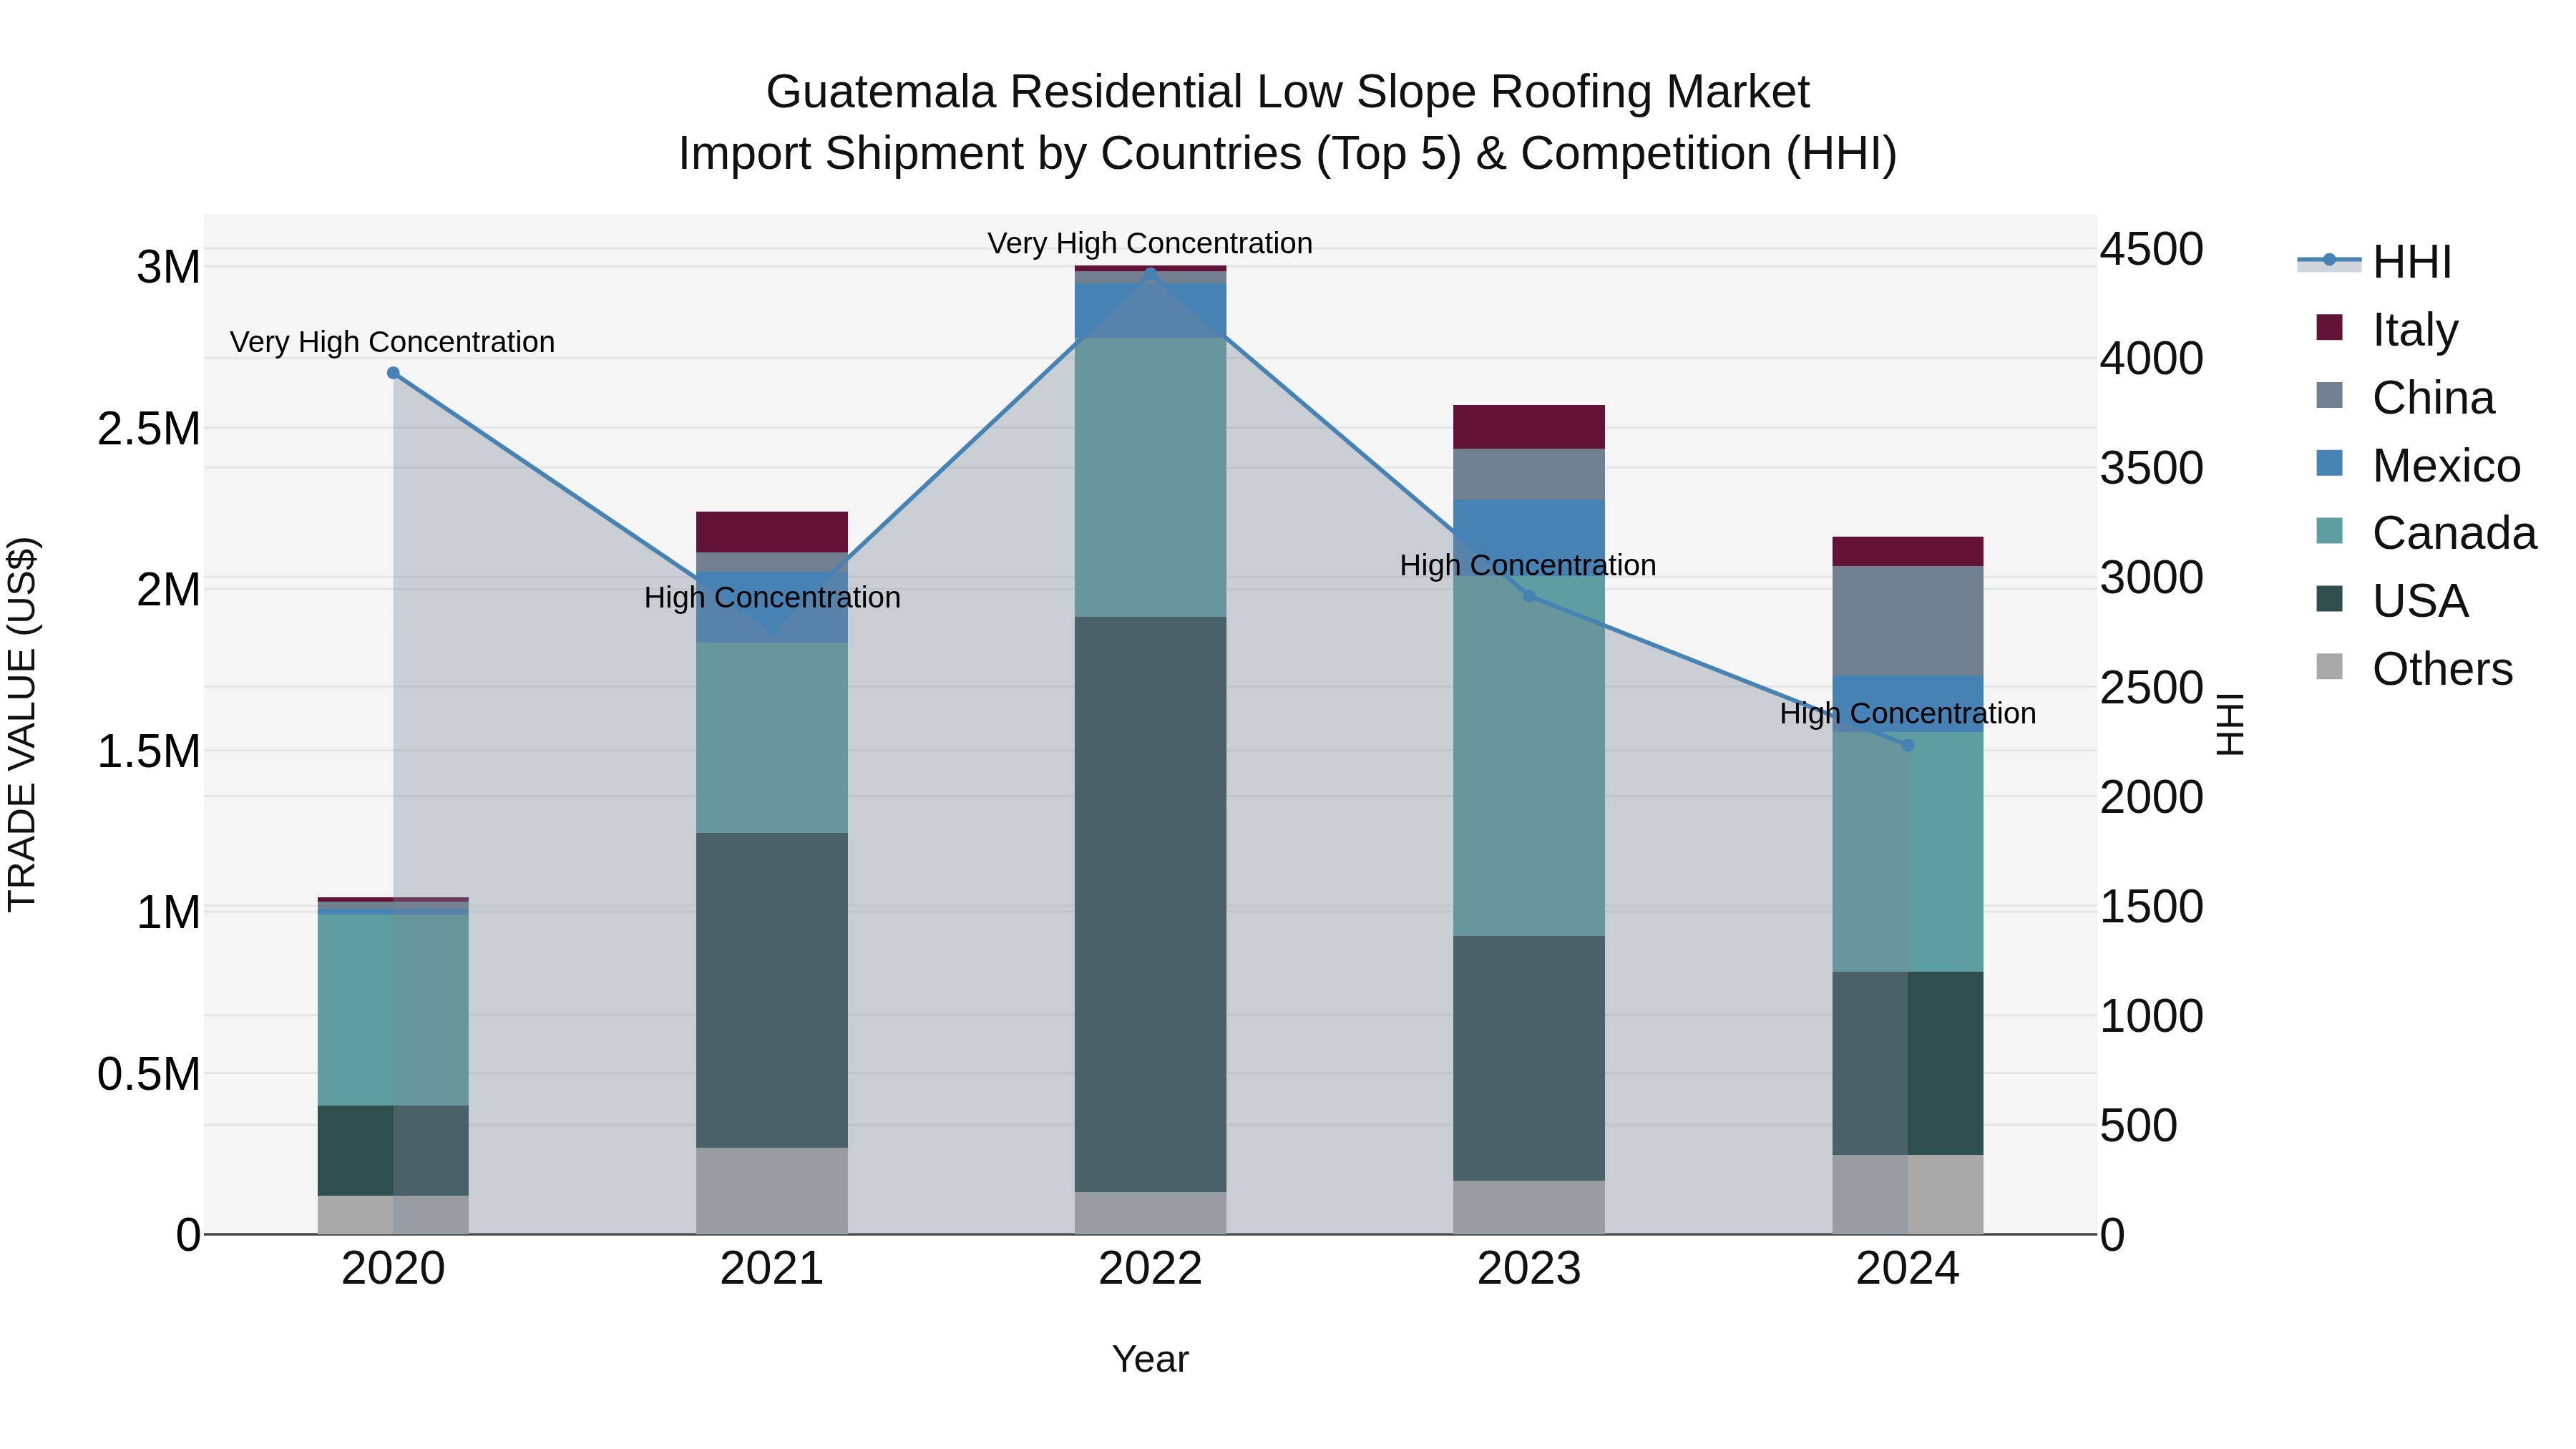
Task: Toggle the Others legend entry
Action: click(x=2414, y=669)
